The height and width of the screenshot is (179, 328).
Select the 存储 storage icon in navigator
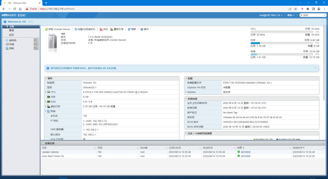point(7,44)
